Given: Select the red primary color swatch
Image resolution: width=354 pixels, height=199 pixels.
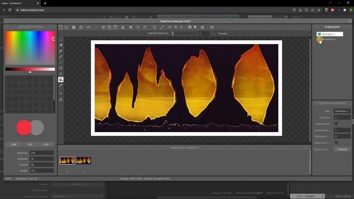Looking at the screenshot, I should click(24, 128).
